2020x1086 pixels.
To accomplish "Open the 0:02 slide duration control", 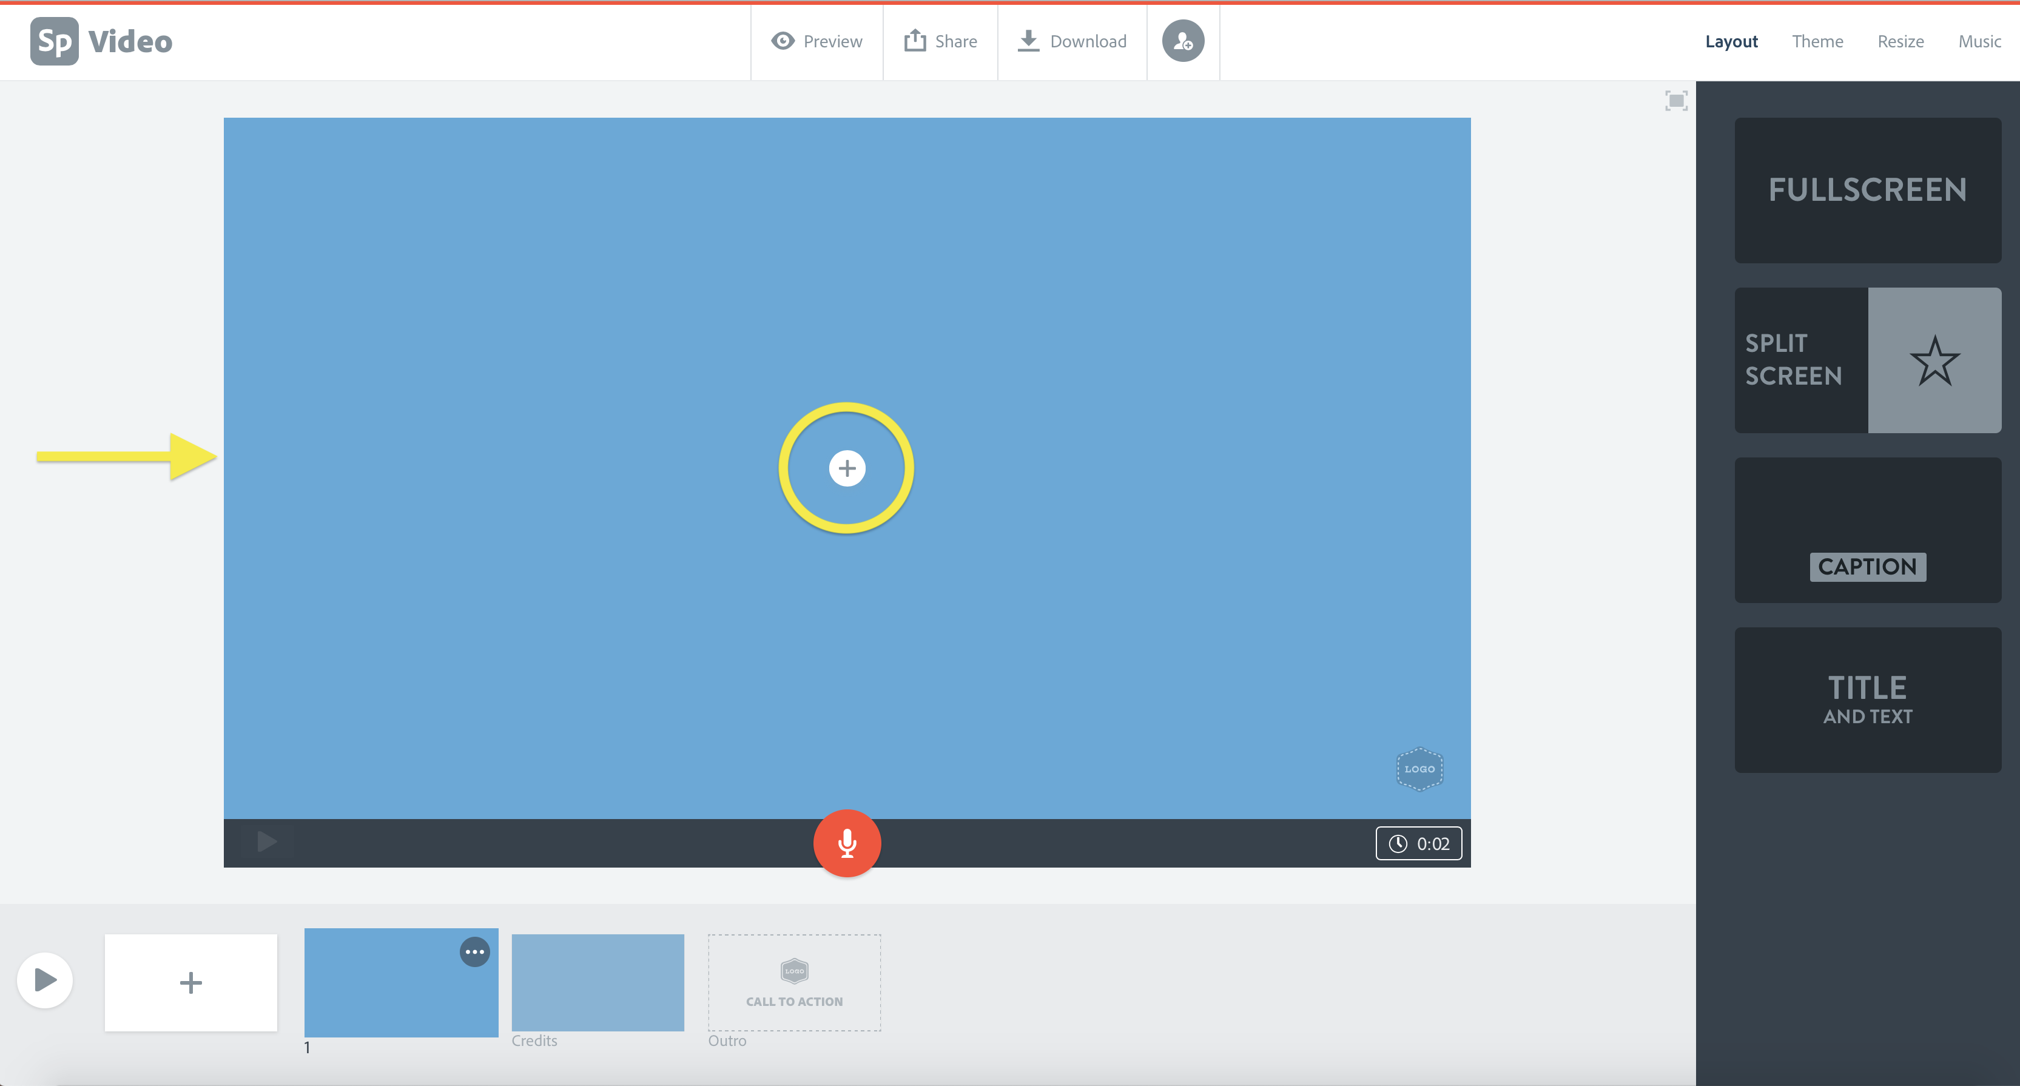I will coord(1418,844).
